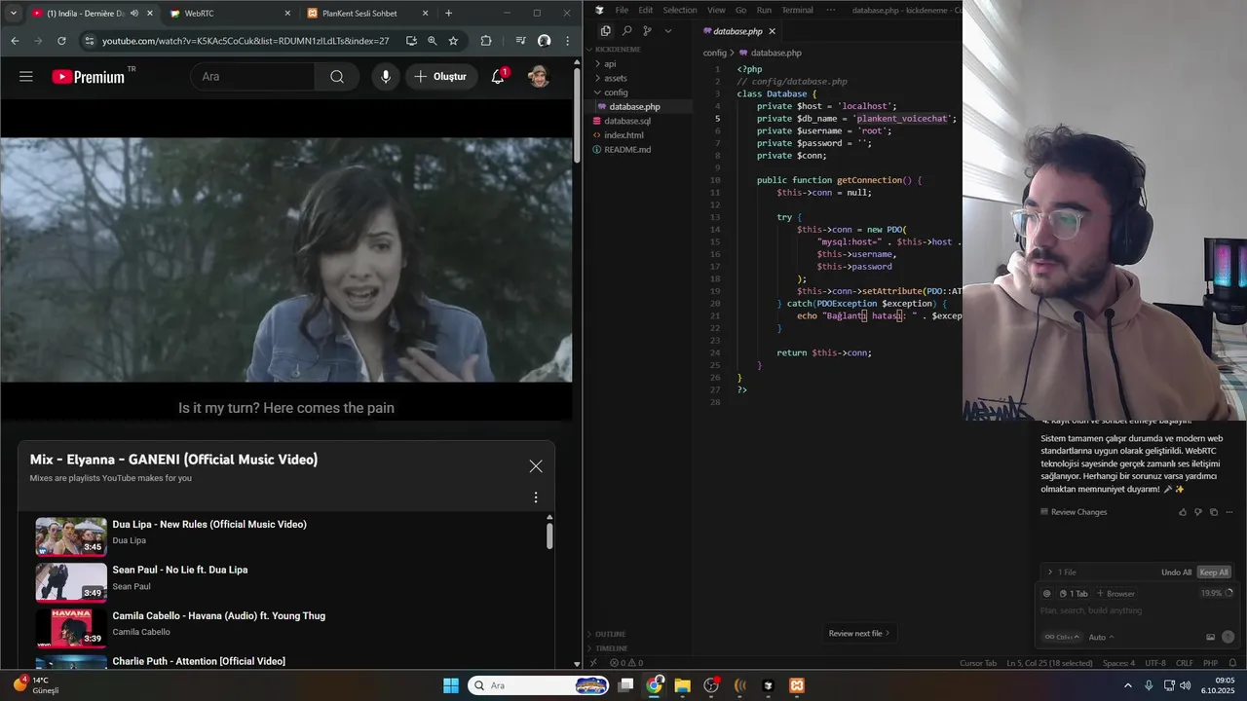
Task: Start YouTube voice search with microphone
Action: [x=386, y=76]
